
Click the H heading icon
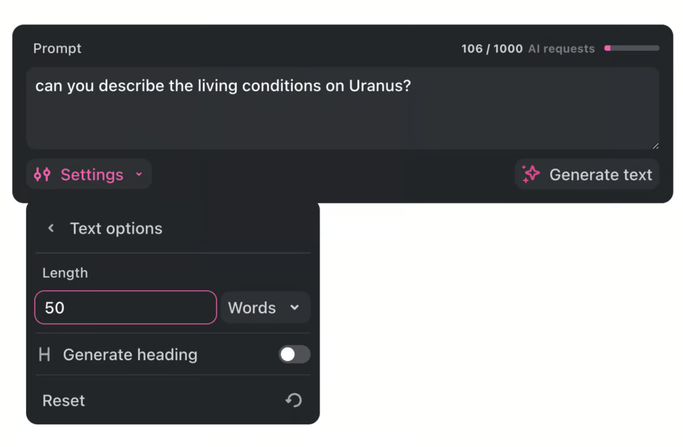[44, 355]
